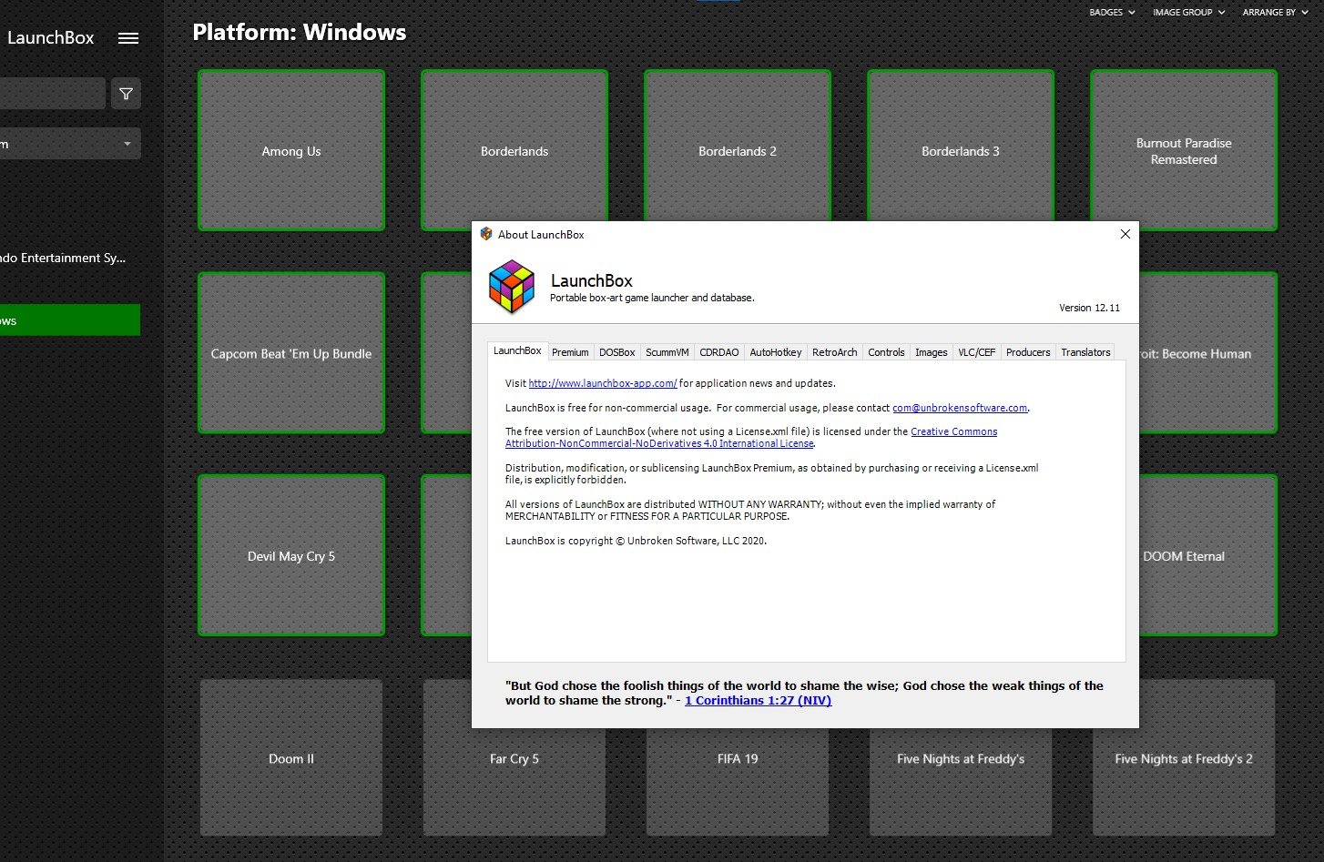Close the About LaunchBox dialog
The height and width of the screenshot is (862, 1324).
pos(1125,234)
